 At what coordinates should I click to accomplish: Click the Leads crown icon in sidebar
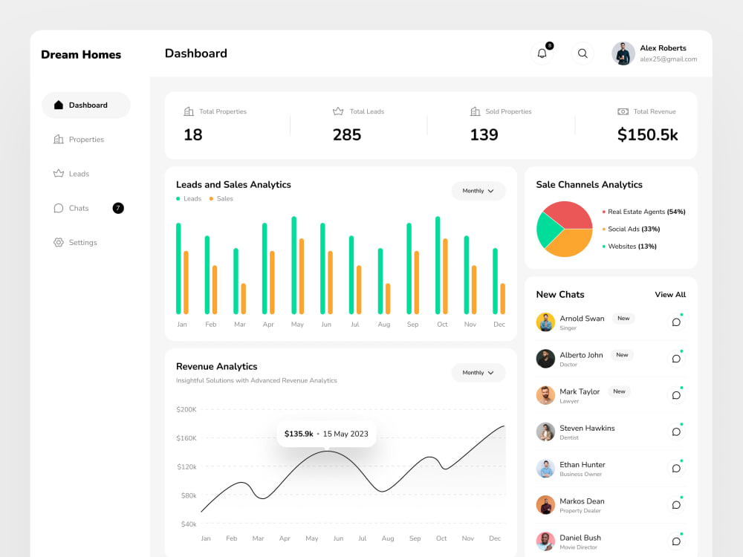pos(58,173)
